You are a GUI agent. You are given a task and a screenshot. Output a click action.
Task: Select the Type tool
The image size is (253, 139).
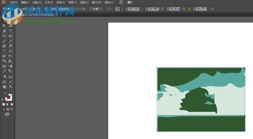coord(10,31)
